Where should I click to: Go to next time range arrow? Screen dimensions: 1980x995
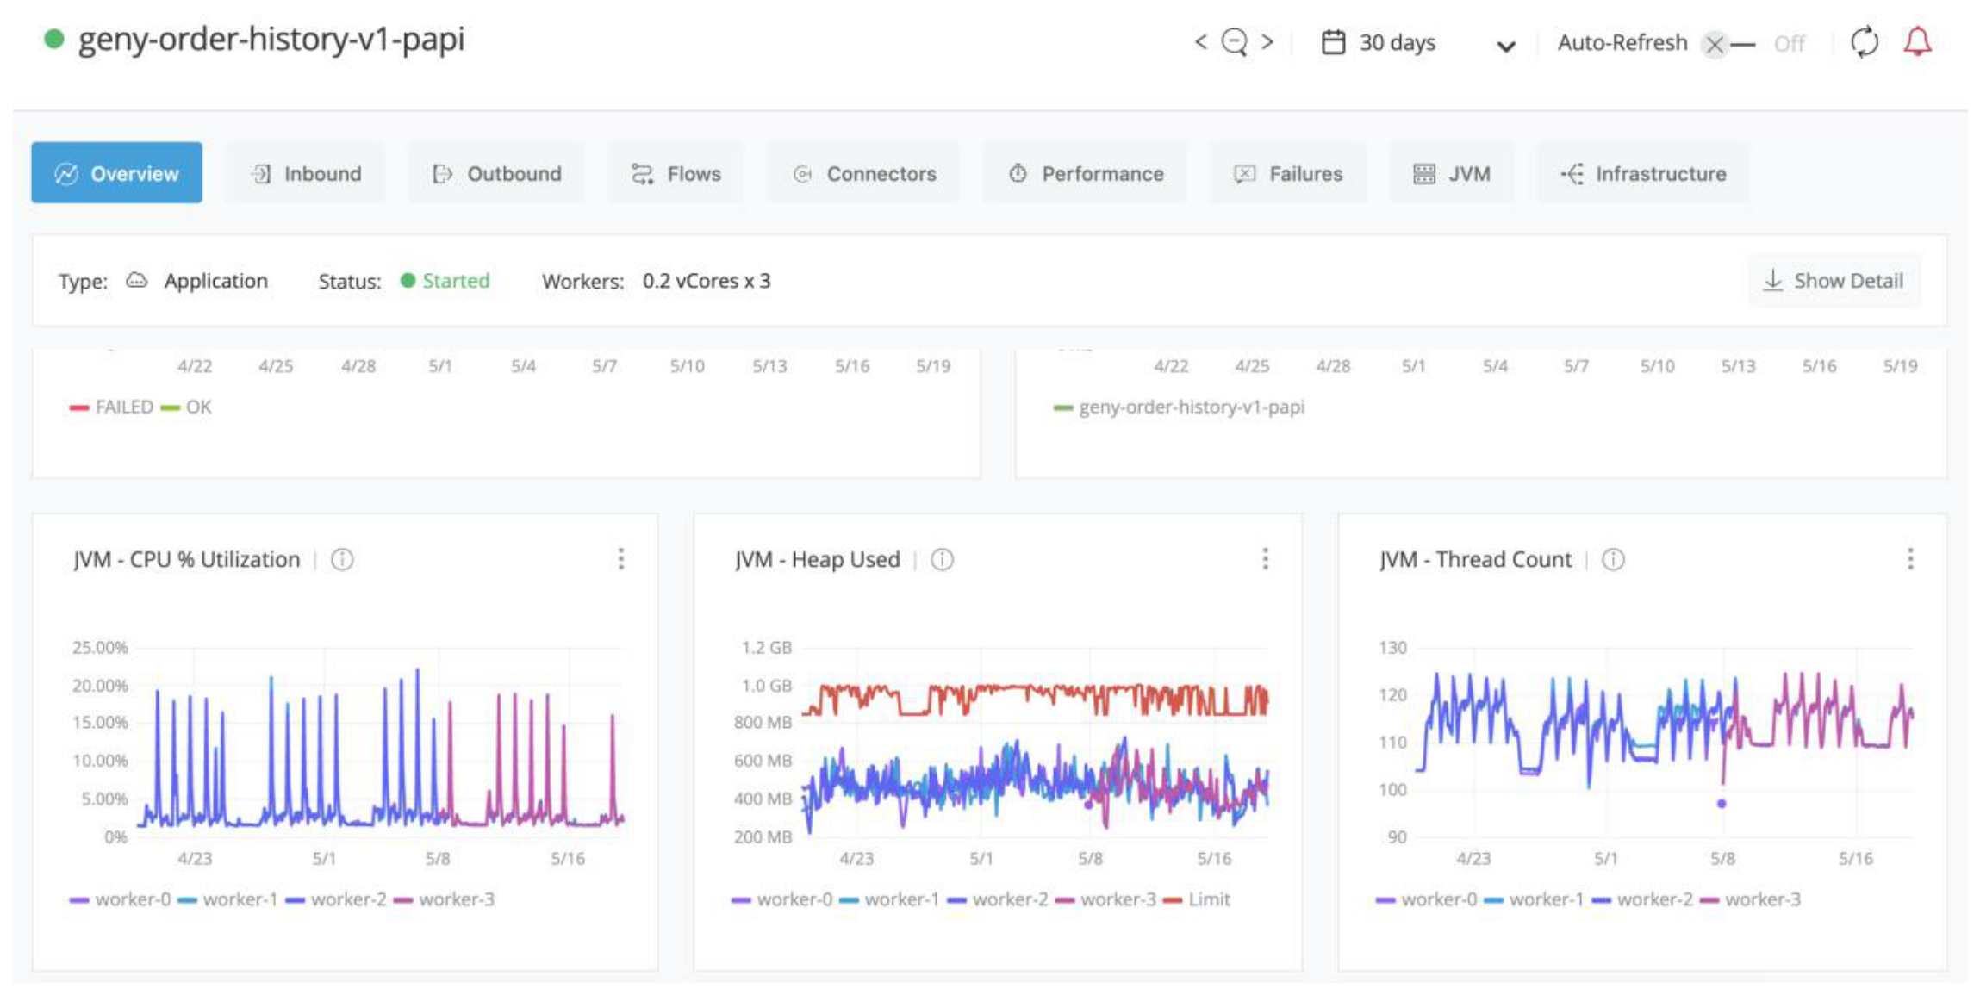click(1267, 41)
